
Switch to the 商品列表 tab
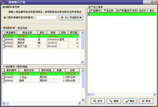(22, 28)
